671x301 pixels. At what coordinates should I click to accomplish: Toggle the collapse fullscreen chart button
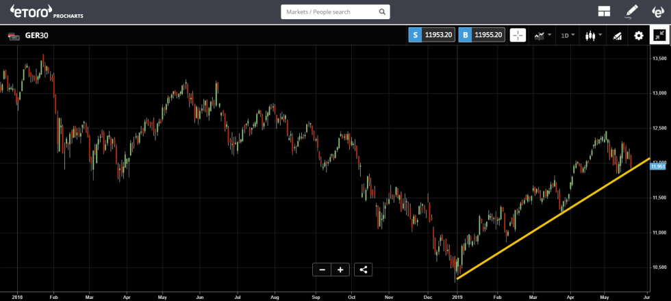click(659, 36)
